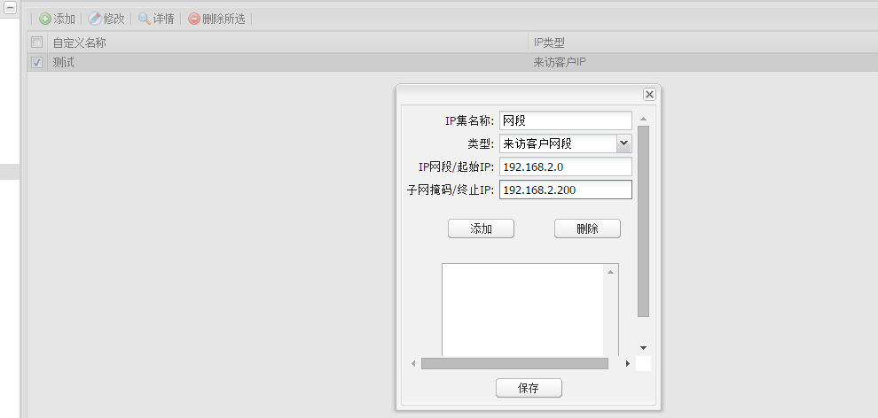Save the IP set with 保存 button

click(529, 388)
